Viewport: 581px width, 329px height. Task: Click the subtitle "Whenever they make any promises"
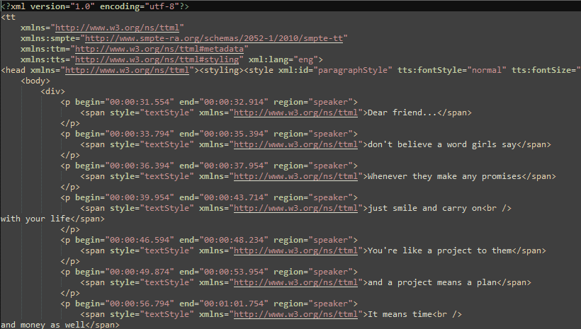(x=444, y=176)
